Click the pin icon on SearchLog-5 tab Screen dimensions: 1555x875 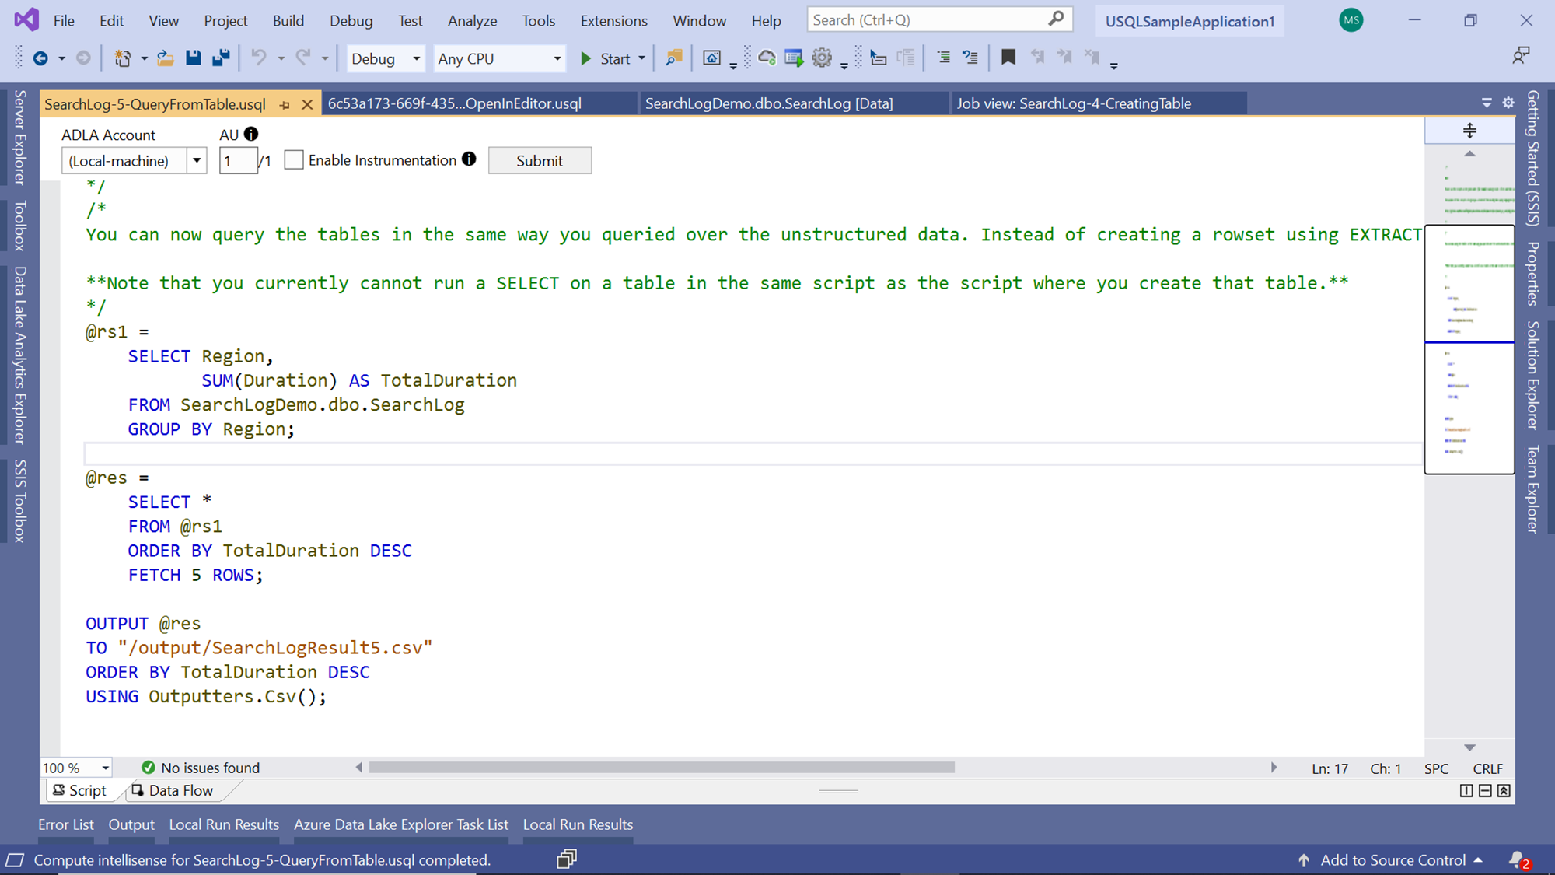(x=285, y=104)
